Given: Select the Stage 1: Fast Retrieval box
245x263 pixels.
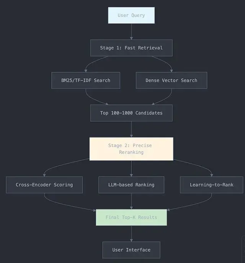Looking at the screenshot, I should tap(131, 48).
